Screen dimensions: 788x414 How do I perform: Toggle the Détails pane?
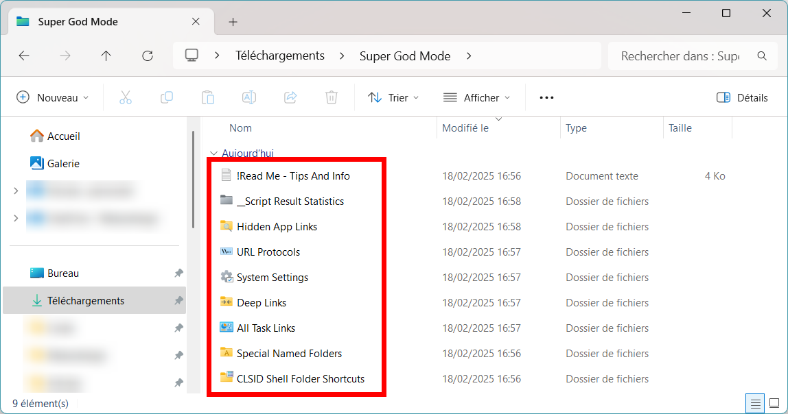pyautogui.click(x=742, y=97)
